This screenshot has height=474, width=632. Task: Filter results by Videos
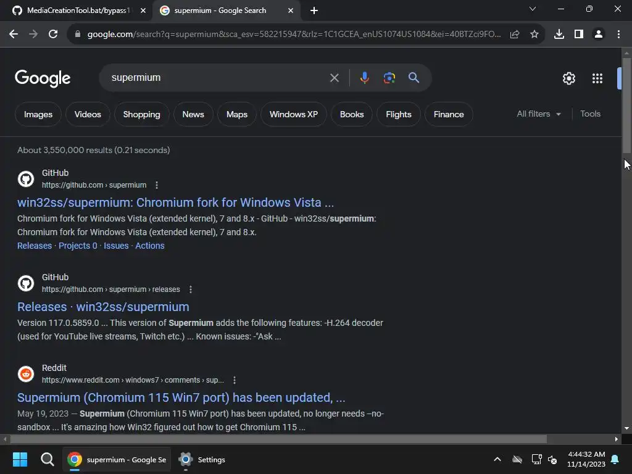[88, 114]
